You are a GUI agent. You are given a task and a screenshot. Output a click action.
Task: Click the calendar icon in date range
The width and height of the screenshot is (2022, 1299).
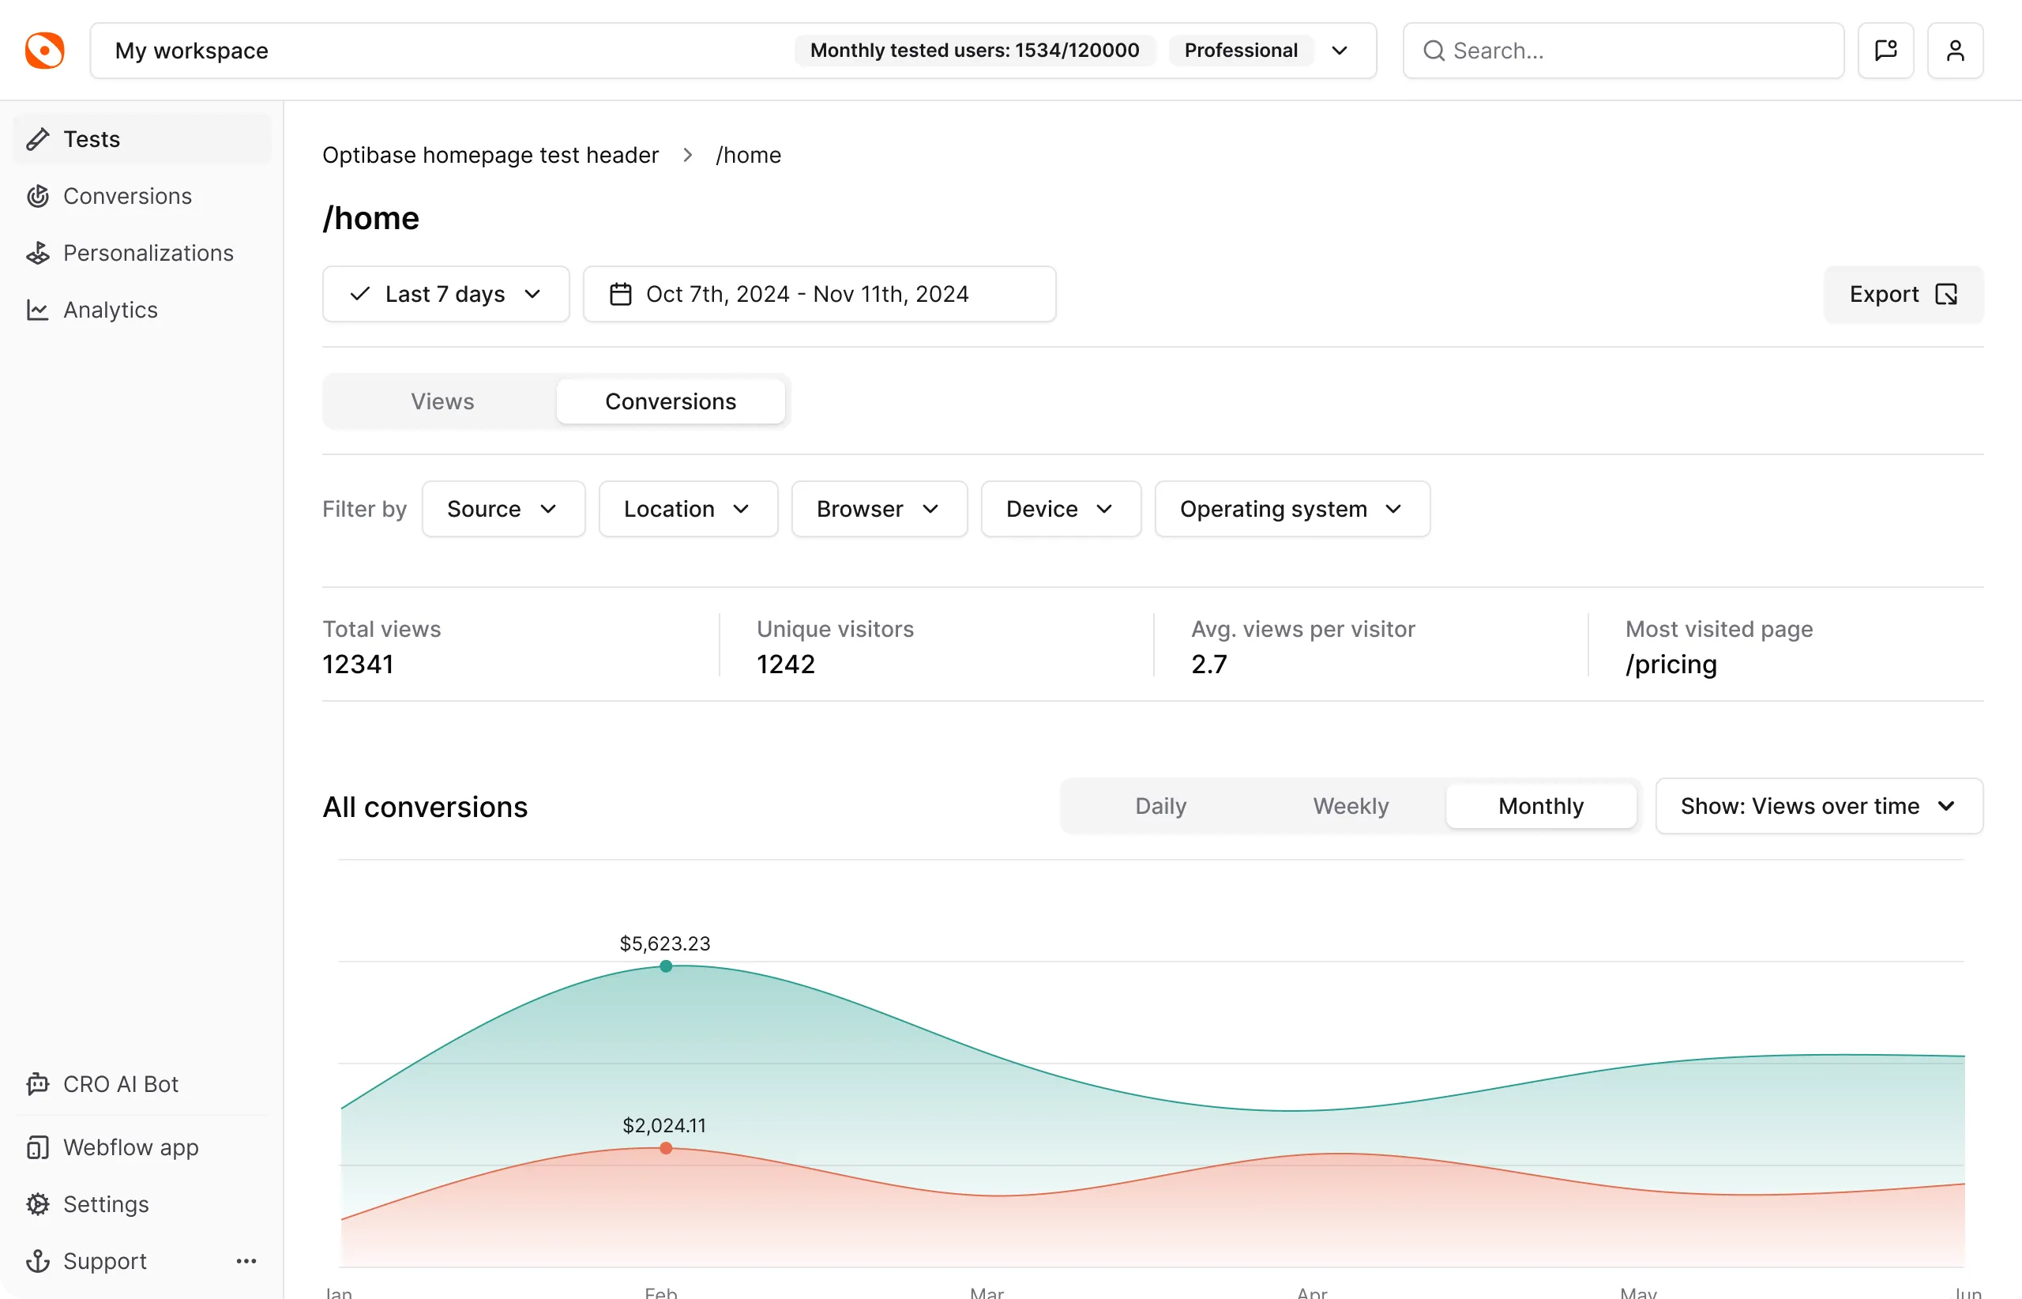click(x=621, y=295)
